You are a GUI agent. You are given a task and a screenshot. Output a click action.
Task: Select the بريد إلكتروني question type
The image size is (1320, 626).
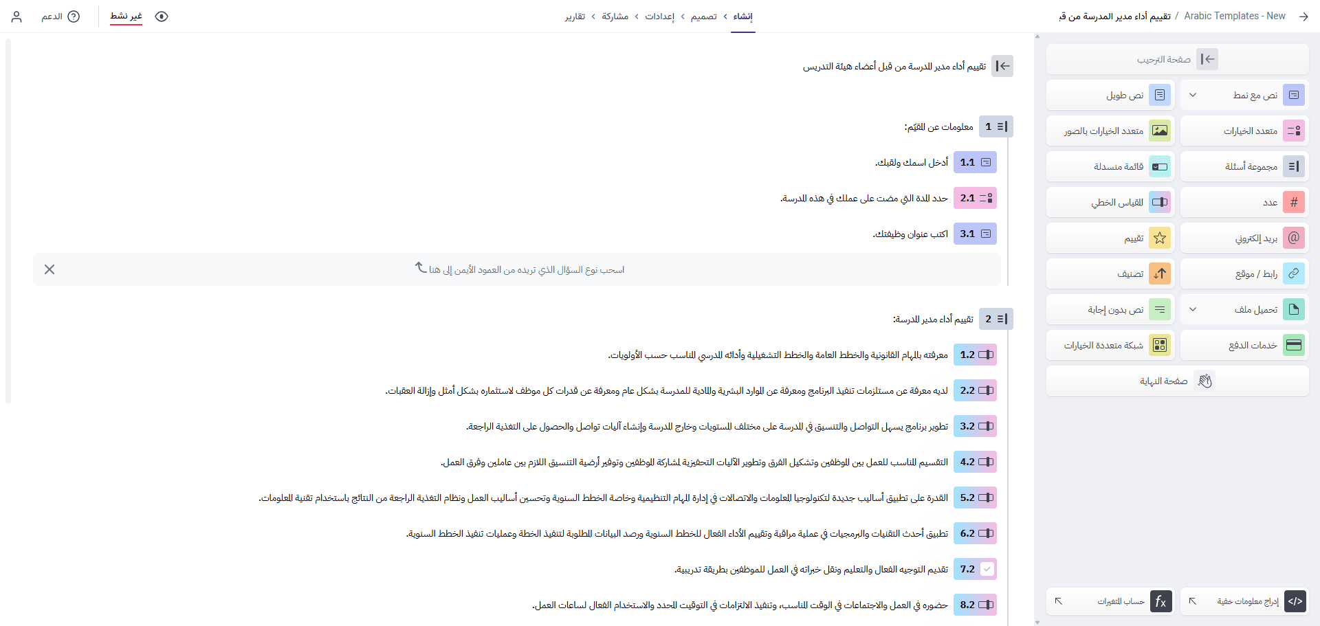point(1244,238)
